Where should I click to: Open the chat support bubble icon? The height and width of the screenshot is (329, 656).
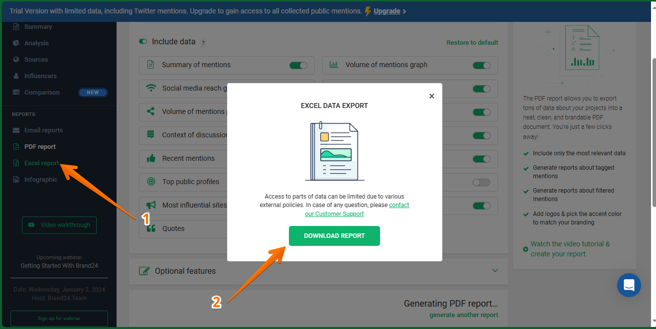[x=629, y=285]
